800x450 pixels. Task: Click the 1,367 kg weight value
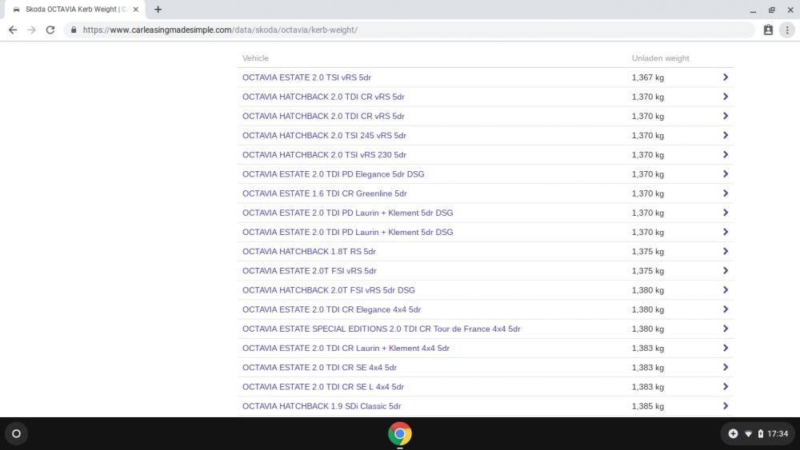647,78
